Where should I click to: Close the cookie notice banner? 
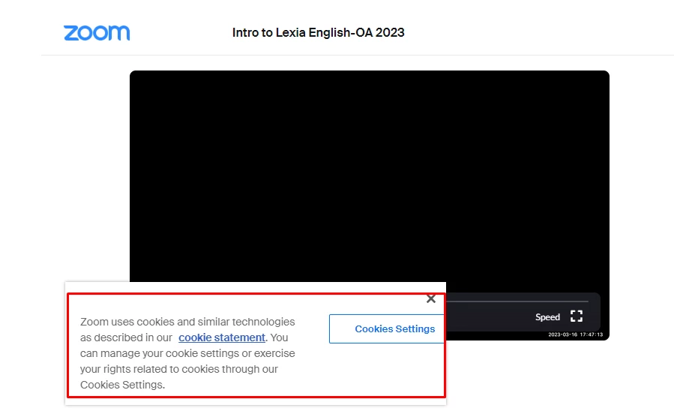tap(430, 298)
